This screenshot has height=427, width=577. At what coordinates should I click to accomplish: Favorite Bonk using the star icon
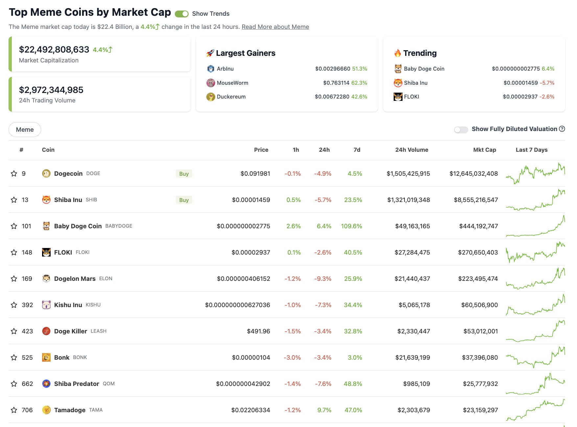click(14, 357)
